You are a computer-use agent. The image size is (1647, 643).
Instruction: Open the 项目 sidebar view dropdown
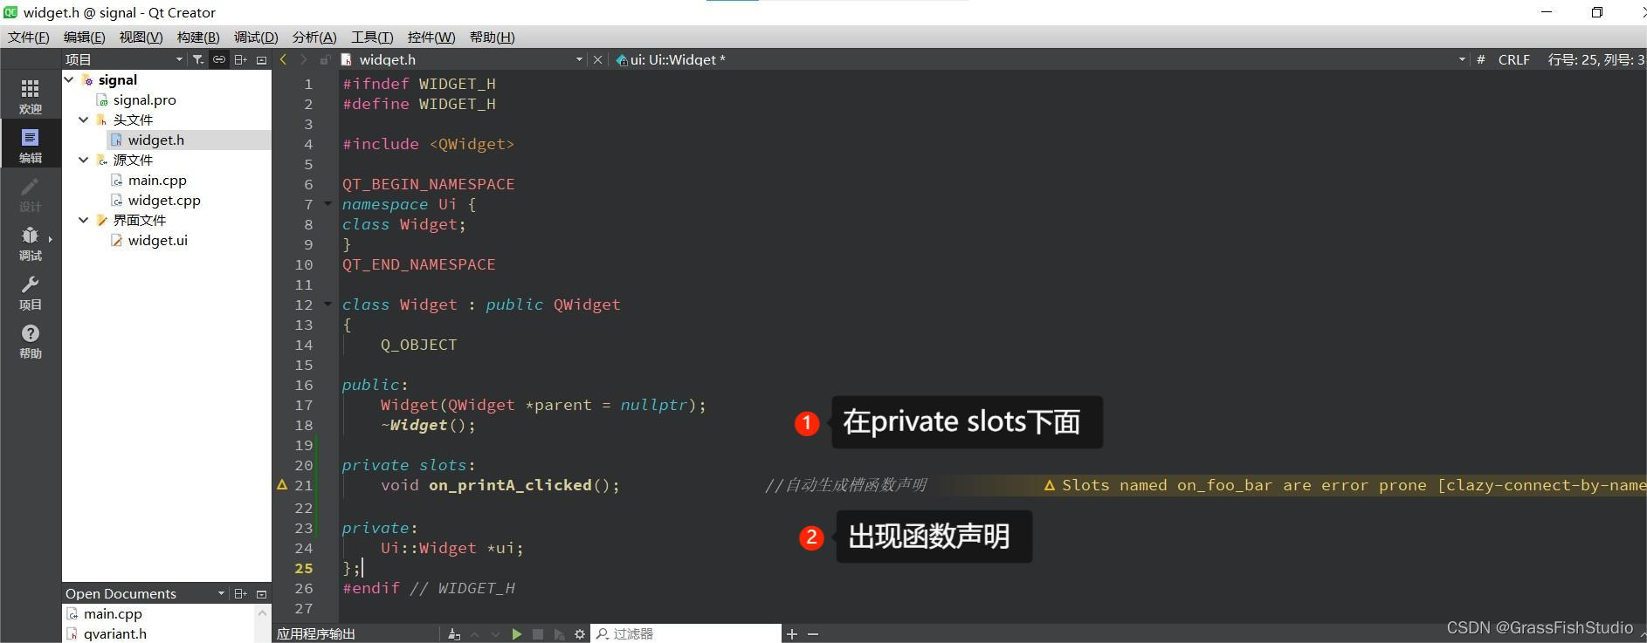pyautogui.click(x=179, y=59)
